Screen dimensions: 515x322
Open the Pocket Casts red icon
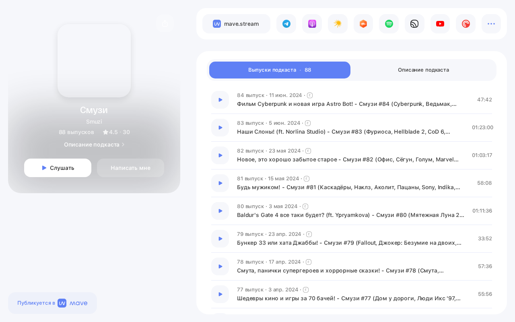[x=466, y=24]
